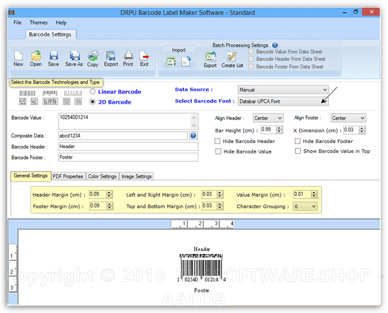Switch to the Color Settings tab
The image size is (388, 313).
click(102, 176)
